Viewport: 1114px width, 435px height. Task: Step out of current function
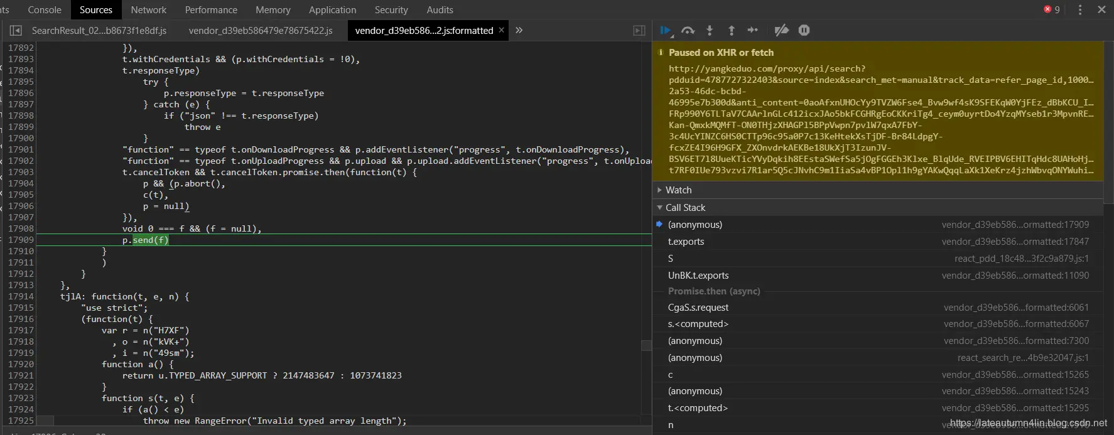point(732,30)
